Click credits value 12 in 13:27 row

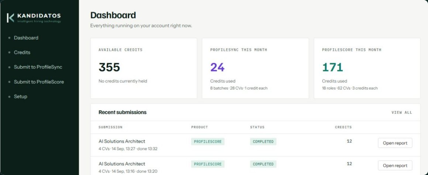(x=349, y=141)
